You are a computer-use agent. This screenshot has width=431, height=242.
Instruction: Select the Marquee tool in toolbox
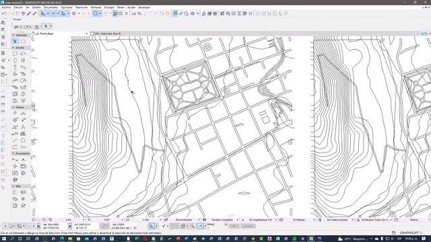coord(23,41)
